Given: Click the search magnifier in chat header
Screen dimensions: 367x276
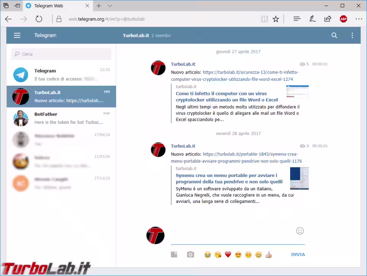Looking at the screenshot, I should click(x=334, y=35).
